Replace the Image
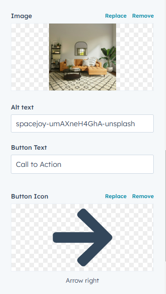Viewport: 166px width, 294px height. point(116,16)
